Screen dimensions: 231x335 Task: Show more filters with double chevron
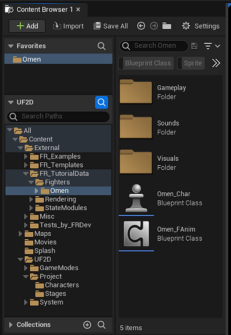(x=216, y=63)
